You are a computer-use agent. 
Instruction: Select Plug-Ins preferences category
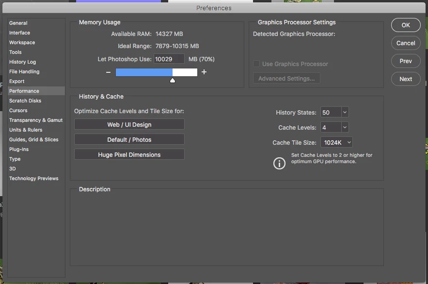click(36, 149)
